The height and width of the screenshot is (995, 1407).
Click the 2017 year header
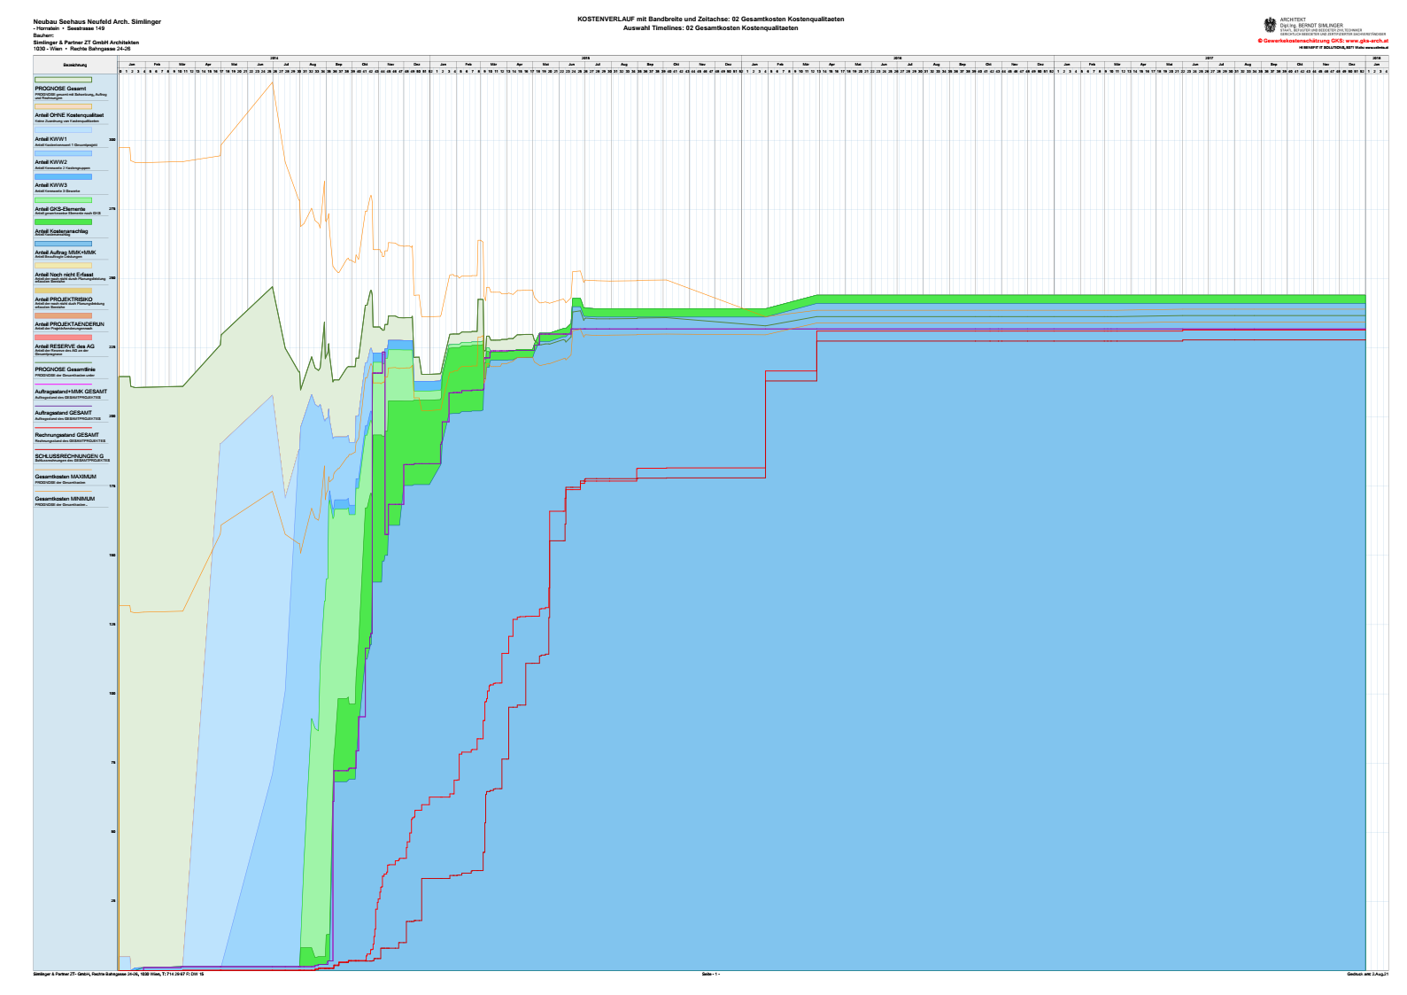pos(1209,58)
